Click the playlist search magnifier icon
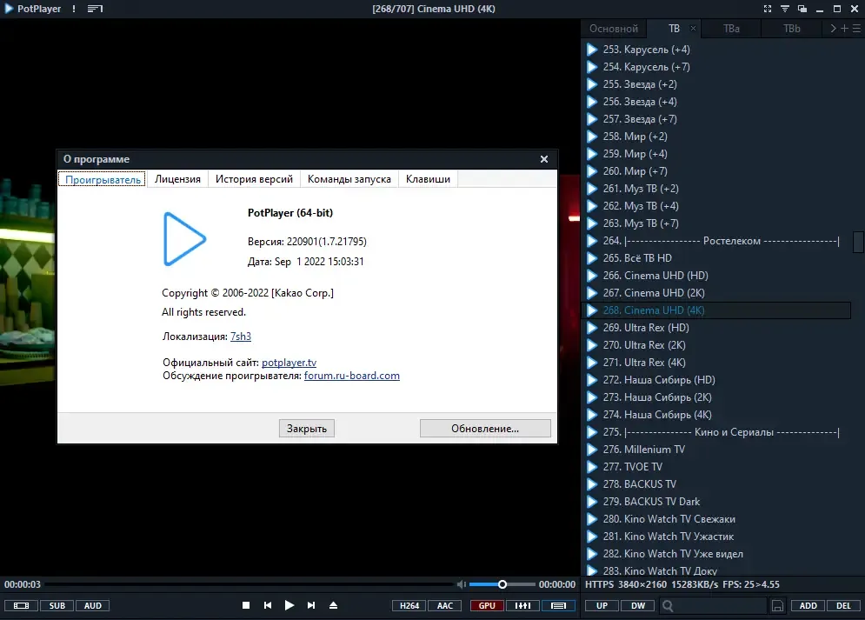This screenshot has height=620, width=865. coord(668,606)
